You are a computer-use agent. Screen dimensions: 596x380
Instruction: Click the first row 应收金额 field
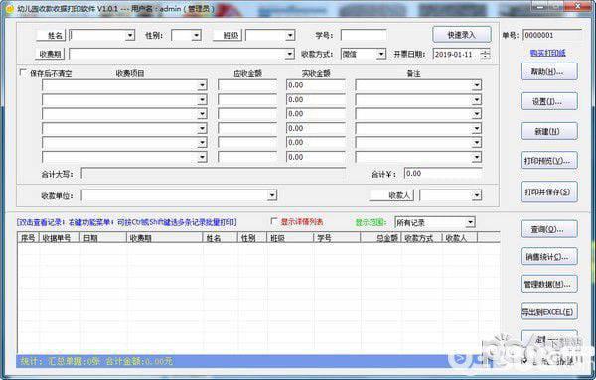(247, 85)
